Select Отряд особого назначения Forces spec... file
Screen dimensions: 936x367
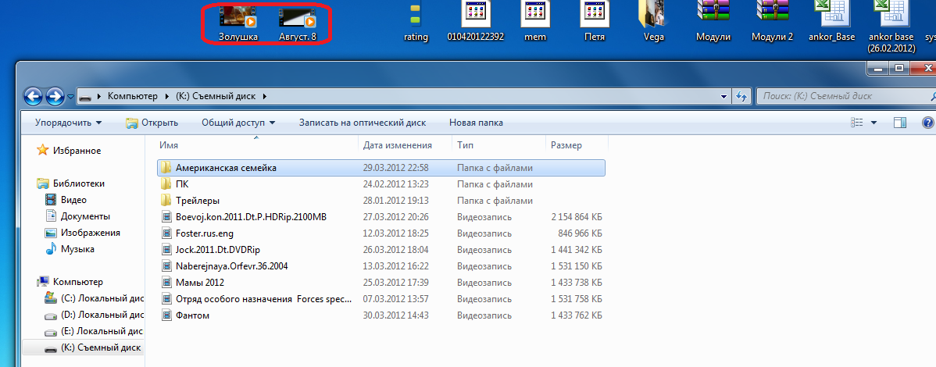point(380,299)
